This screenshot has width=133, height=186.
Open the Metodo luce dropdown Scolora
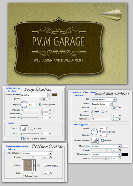pos(106,146)
